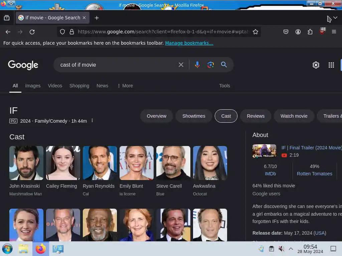
Task: Search by image with Google Lens
Action: (210, 65)
